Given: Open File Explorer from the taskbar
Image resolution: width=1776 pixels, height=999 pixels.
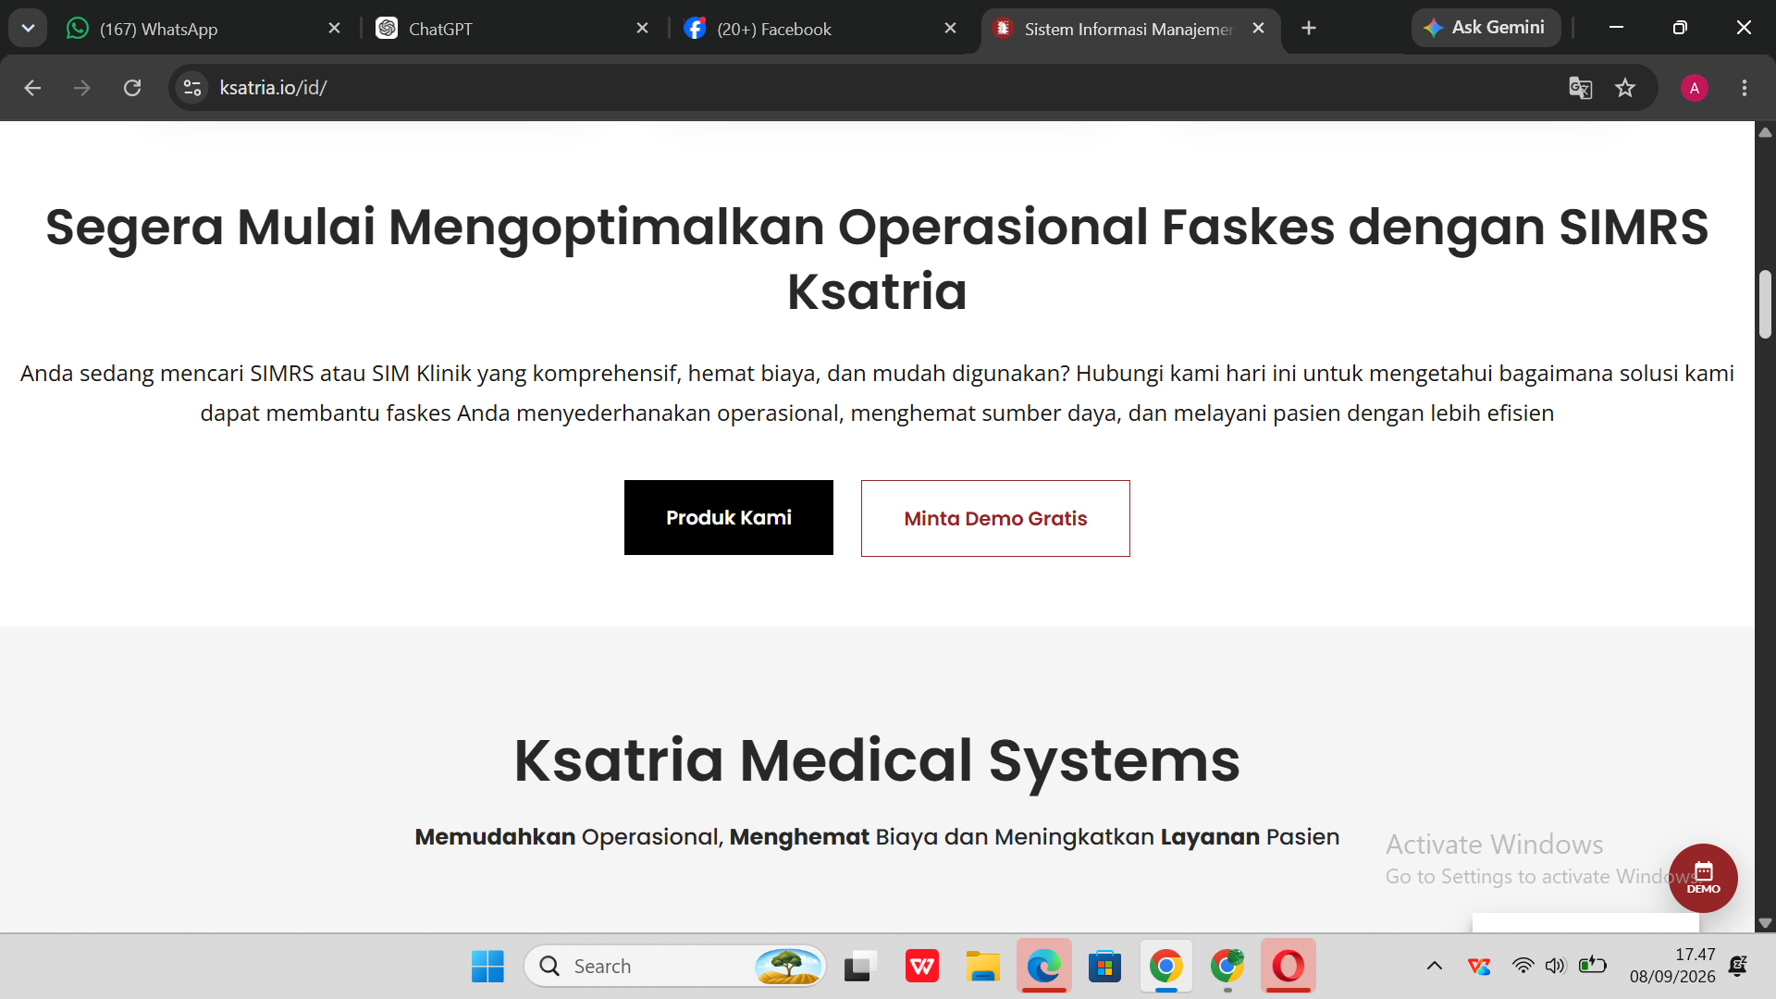Looking at the screenshot, I should coord(982,967).
